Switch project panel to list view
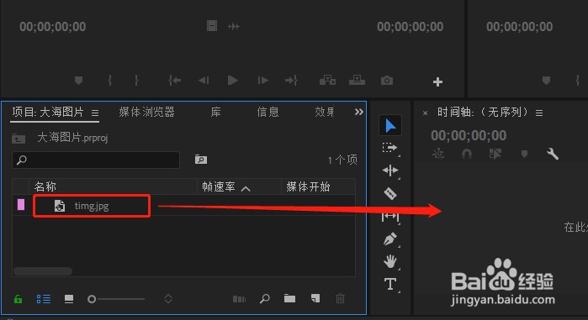Screen dimensions: 588x320 point(44,299)
